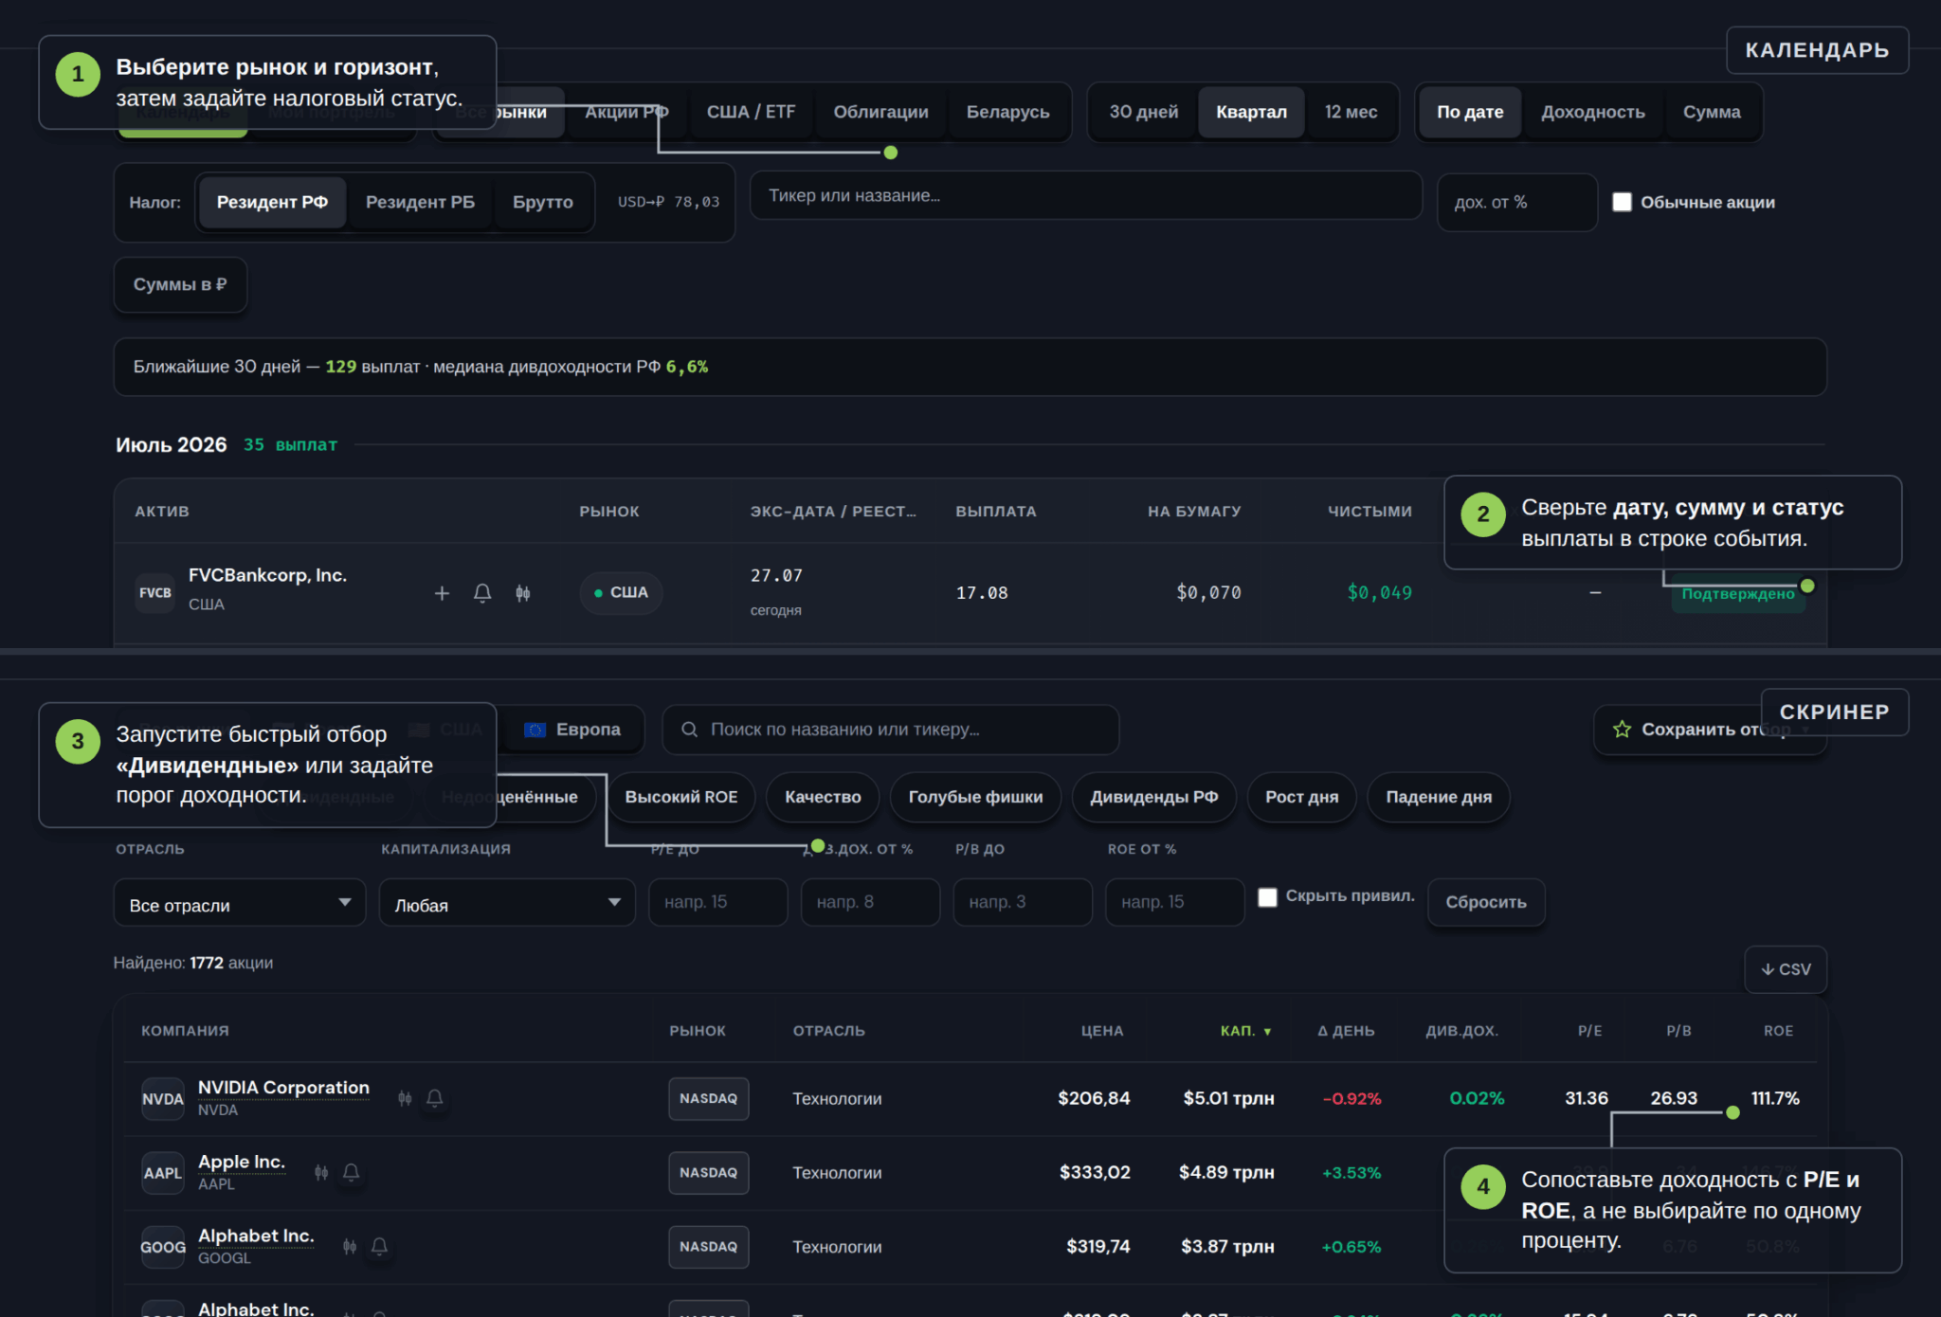Open chart icon beside Apple Inc.
Screen dimensions: 1941x1317
321,1172
